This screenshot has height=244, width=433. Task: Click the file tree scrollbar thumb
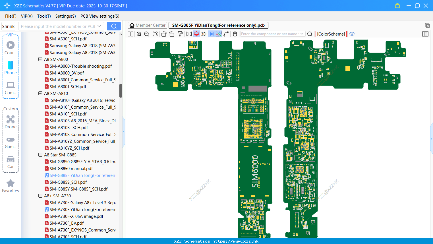(x=121, y=91)
